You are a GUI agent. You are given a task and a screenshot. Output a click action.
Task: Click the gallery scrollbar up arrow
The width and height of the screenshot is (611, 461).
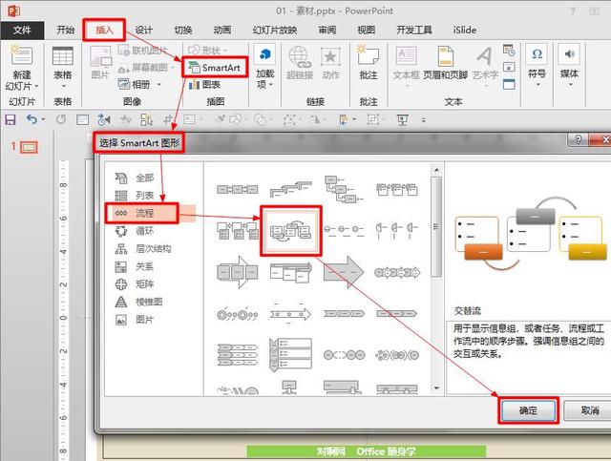(436, 170)
